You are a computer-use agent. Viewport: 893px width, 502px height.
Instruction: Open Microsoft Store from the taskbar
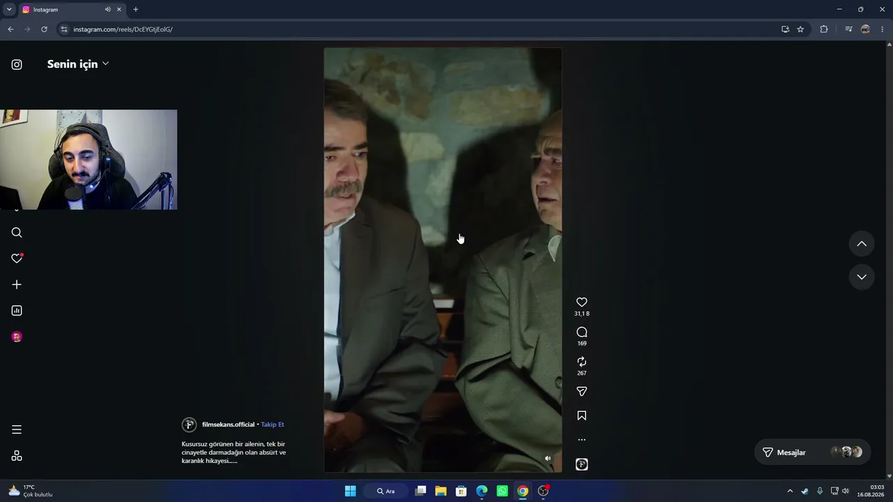click(461, 491)
